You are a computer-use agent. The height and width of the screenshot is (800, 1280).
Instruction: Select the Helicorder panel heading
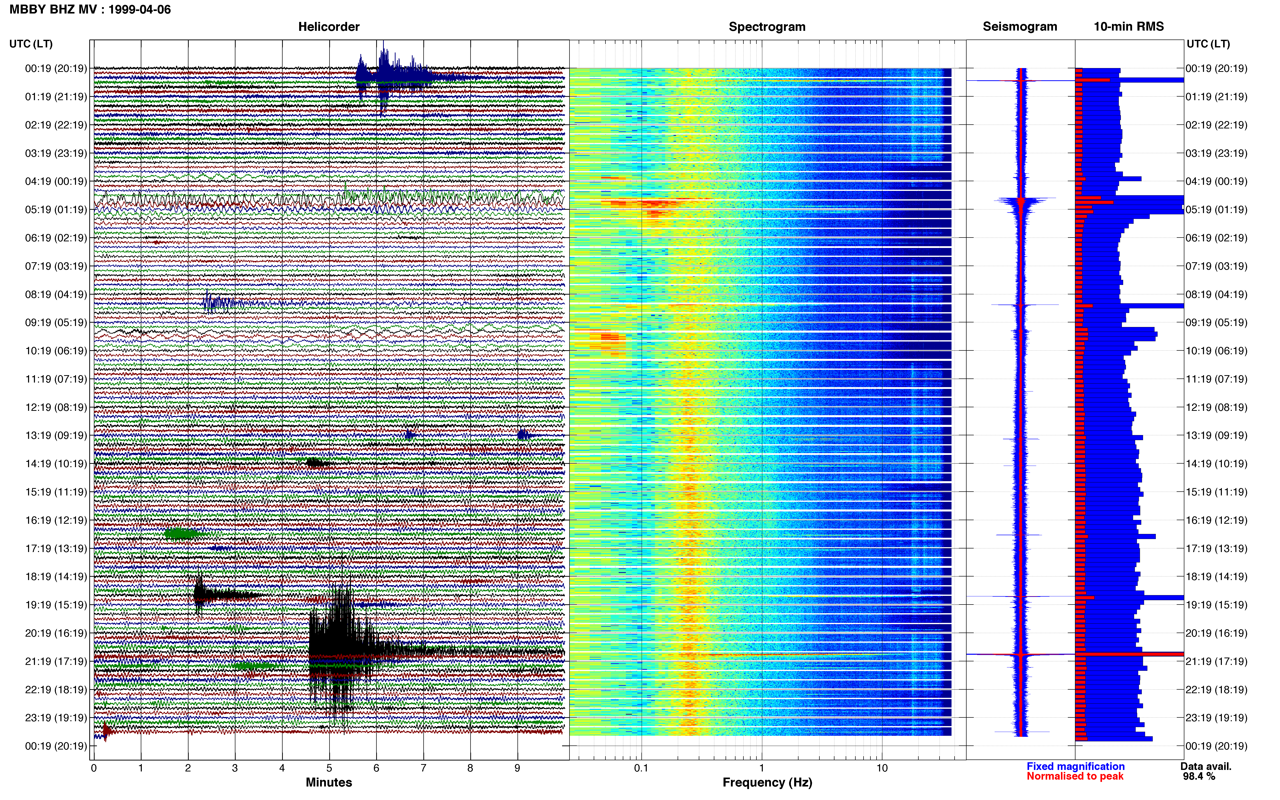click(x=329, y=27)
